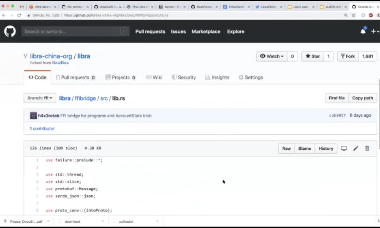The height and width of the screenshot is (228, 380).
Task: Open star count 1
Action: point(328,56)
